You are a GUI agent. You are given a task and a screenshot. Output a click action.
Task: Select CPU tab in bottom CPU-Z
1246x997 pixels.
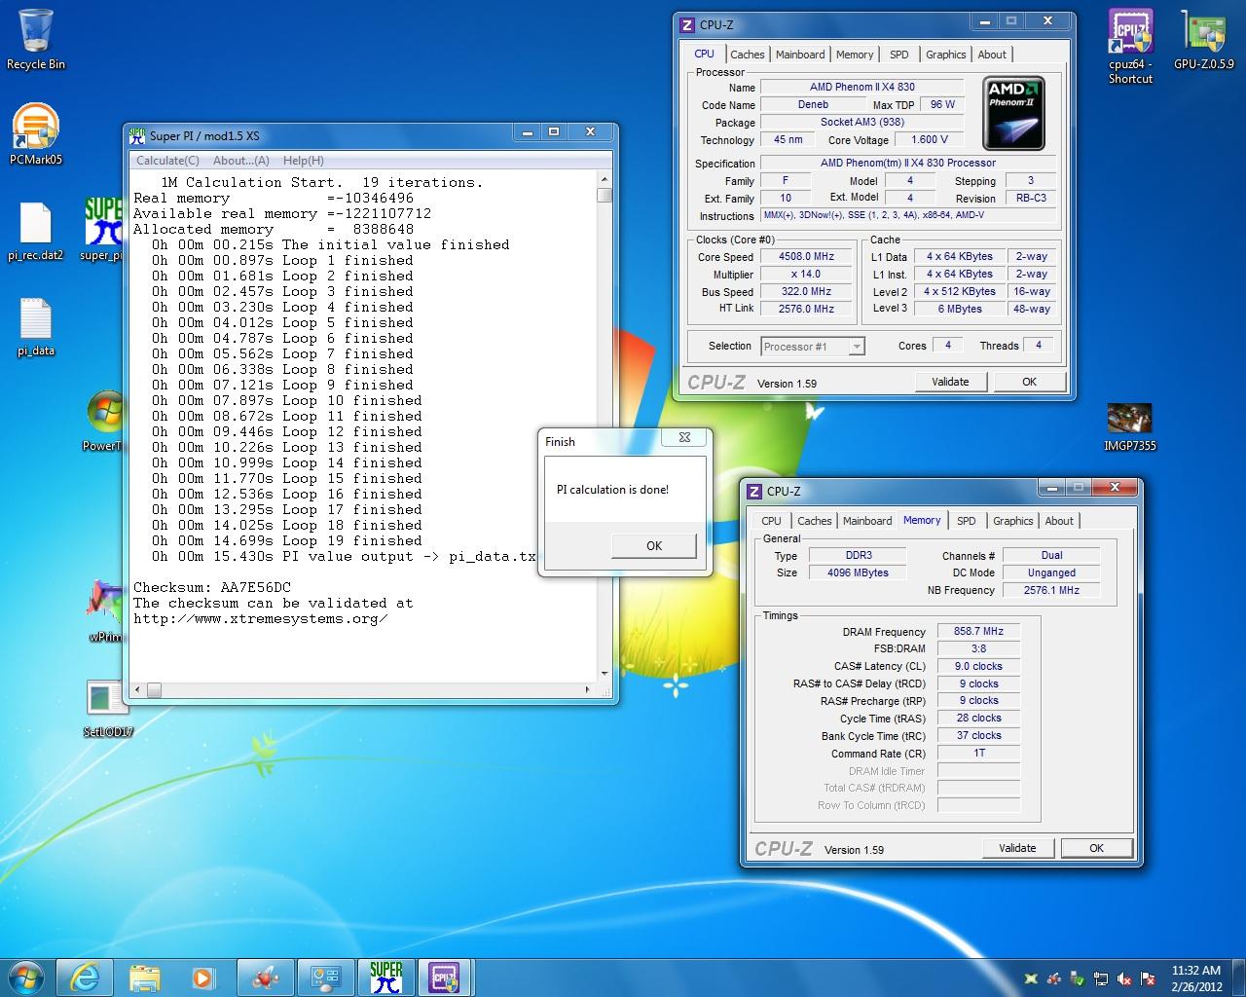tap(772, 521)
